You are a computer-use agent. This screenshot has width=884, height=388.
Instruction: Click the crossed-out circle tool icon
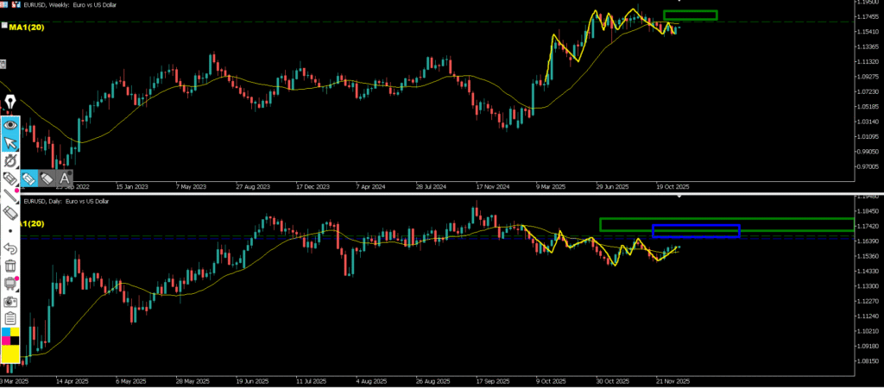click(10, 160)
